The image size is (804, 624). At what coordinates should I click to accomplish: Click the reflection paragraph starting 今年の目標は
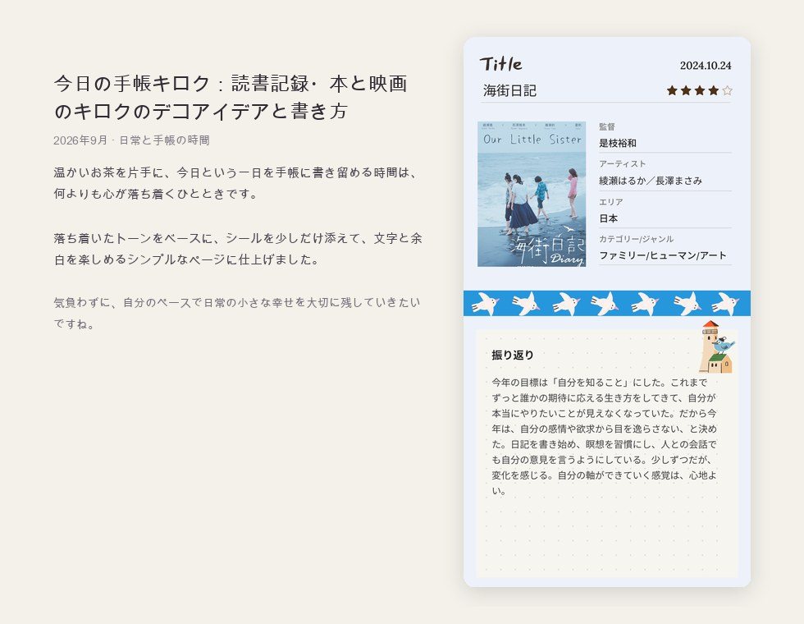point(604,436)
